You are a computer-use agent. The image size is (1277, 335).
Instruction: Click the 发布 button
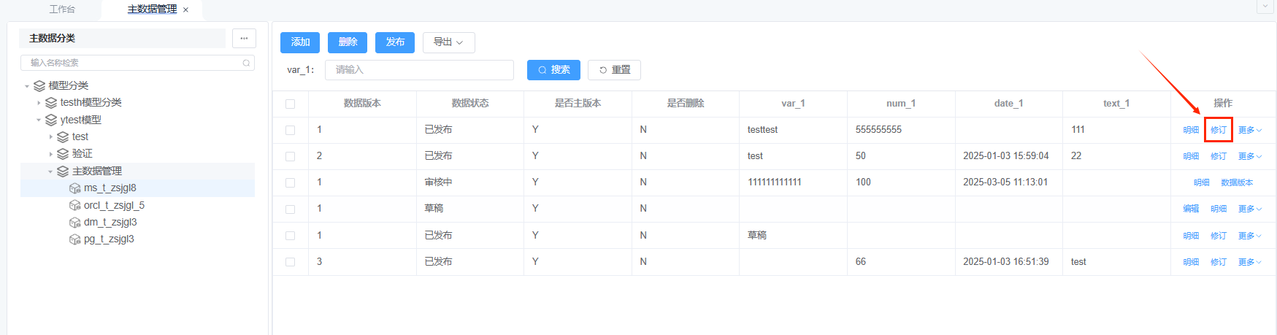pyautogui.click(x=395, y=42)
